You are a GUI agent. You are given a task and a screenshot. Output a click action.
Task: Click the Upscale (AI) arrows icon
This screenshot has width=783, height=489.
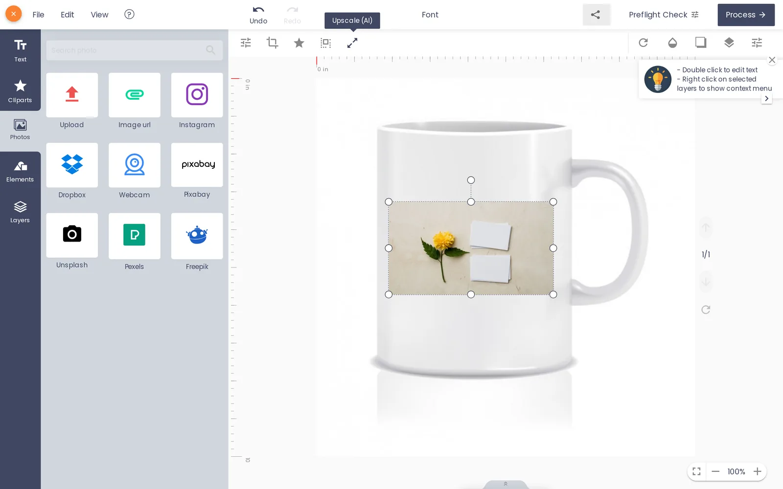[352, 43]
